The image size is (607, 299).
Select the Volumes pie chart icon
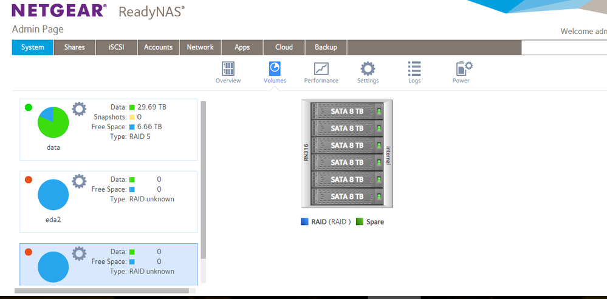tap(275, 69)
